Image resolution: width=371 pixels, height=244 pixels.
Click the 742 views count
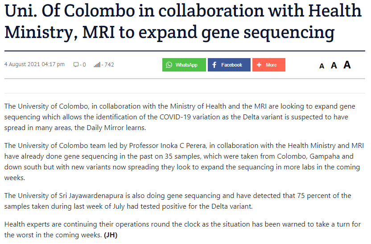(x=109, y=64)
